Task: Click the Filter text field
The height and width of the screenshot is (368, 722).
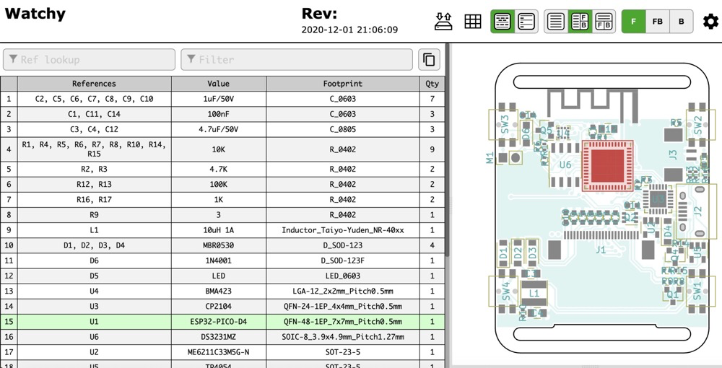Action: 297,60
